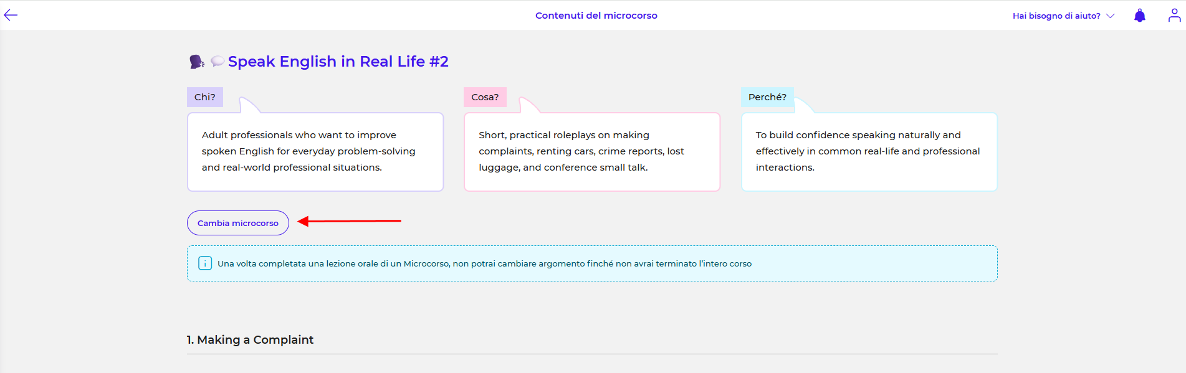Click the "Speak English in Real Life #2" title

pyautogui.click(x=338, y=62)
